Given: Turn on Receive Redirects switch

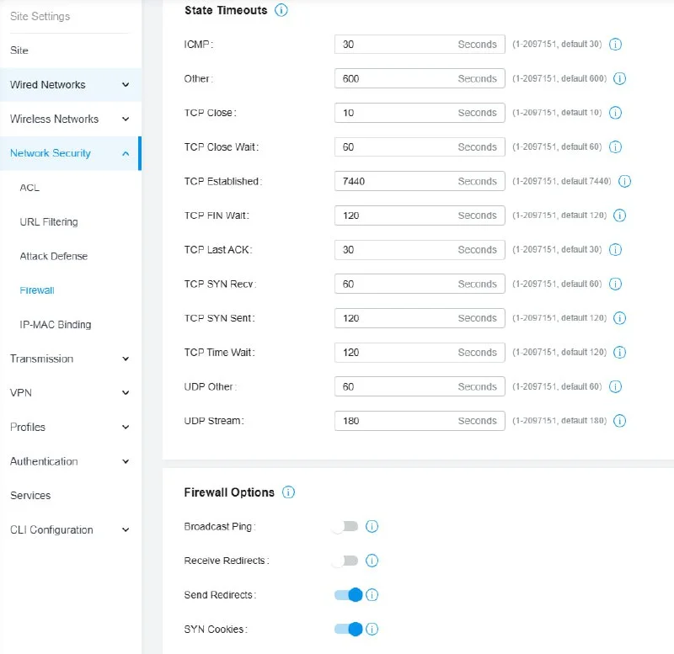Looking at the screenshot, I should 345,561.
